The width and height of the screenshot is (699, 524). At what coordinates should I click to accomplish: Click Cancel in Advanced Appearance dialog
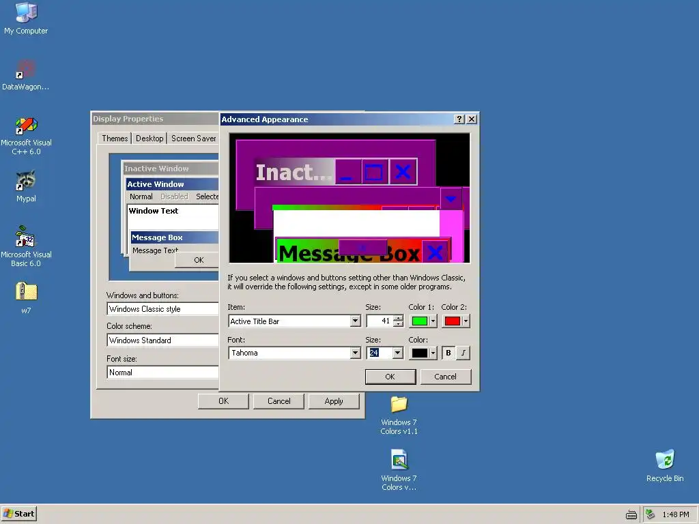coord(445,377)
